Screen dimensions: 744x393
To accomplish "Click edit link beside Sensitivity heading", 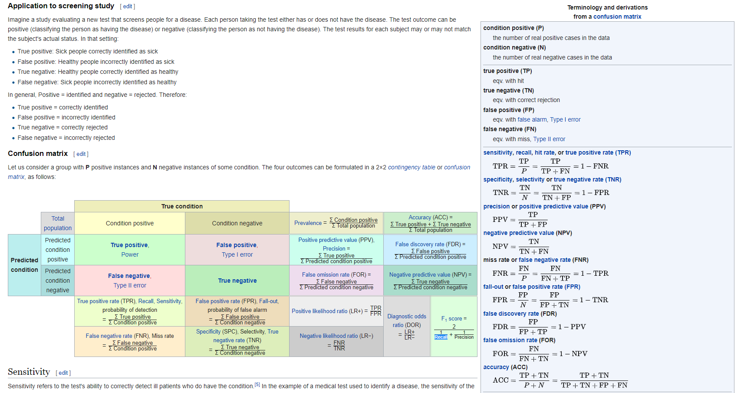I will 63,373.
